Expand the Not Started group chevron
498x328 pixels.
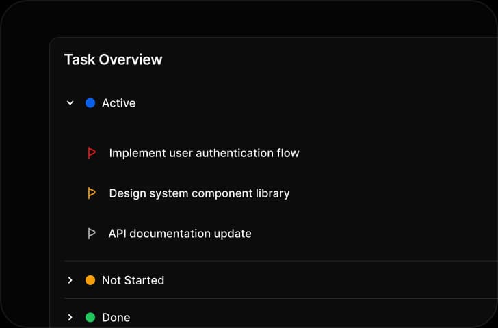pos(70,280)
